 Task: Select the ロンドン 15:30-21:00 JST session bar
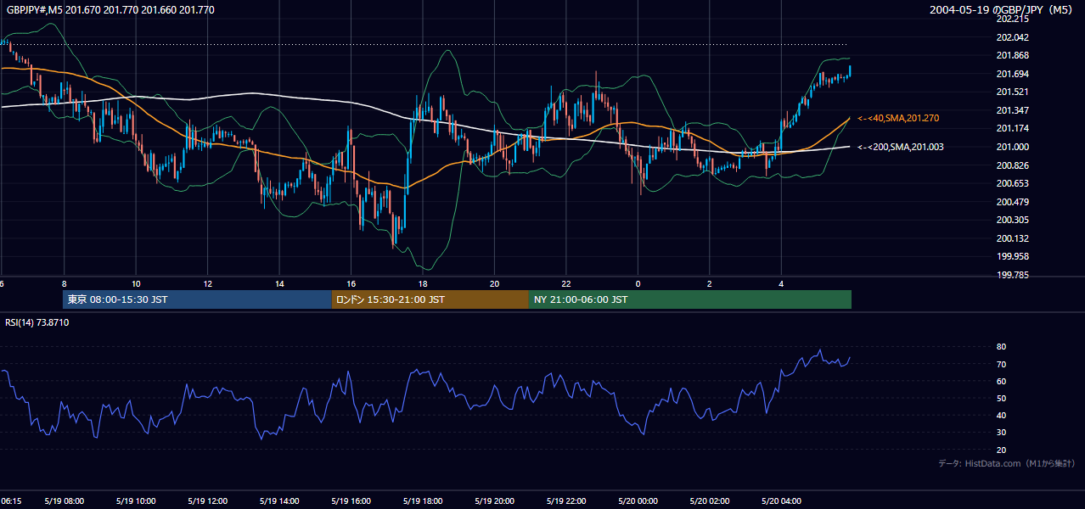[x=430, y=299]
